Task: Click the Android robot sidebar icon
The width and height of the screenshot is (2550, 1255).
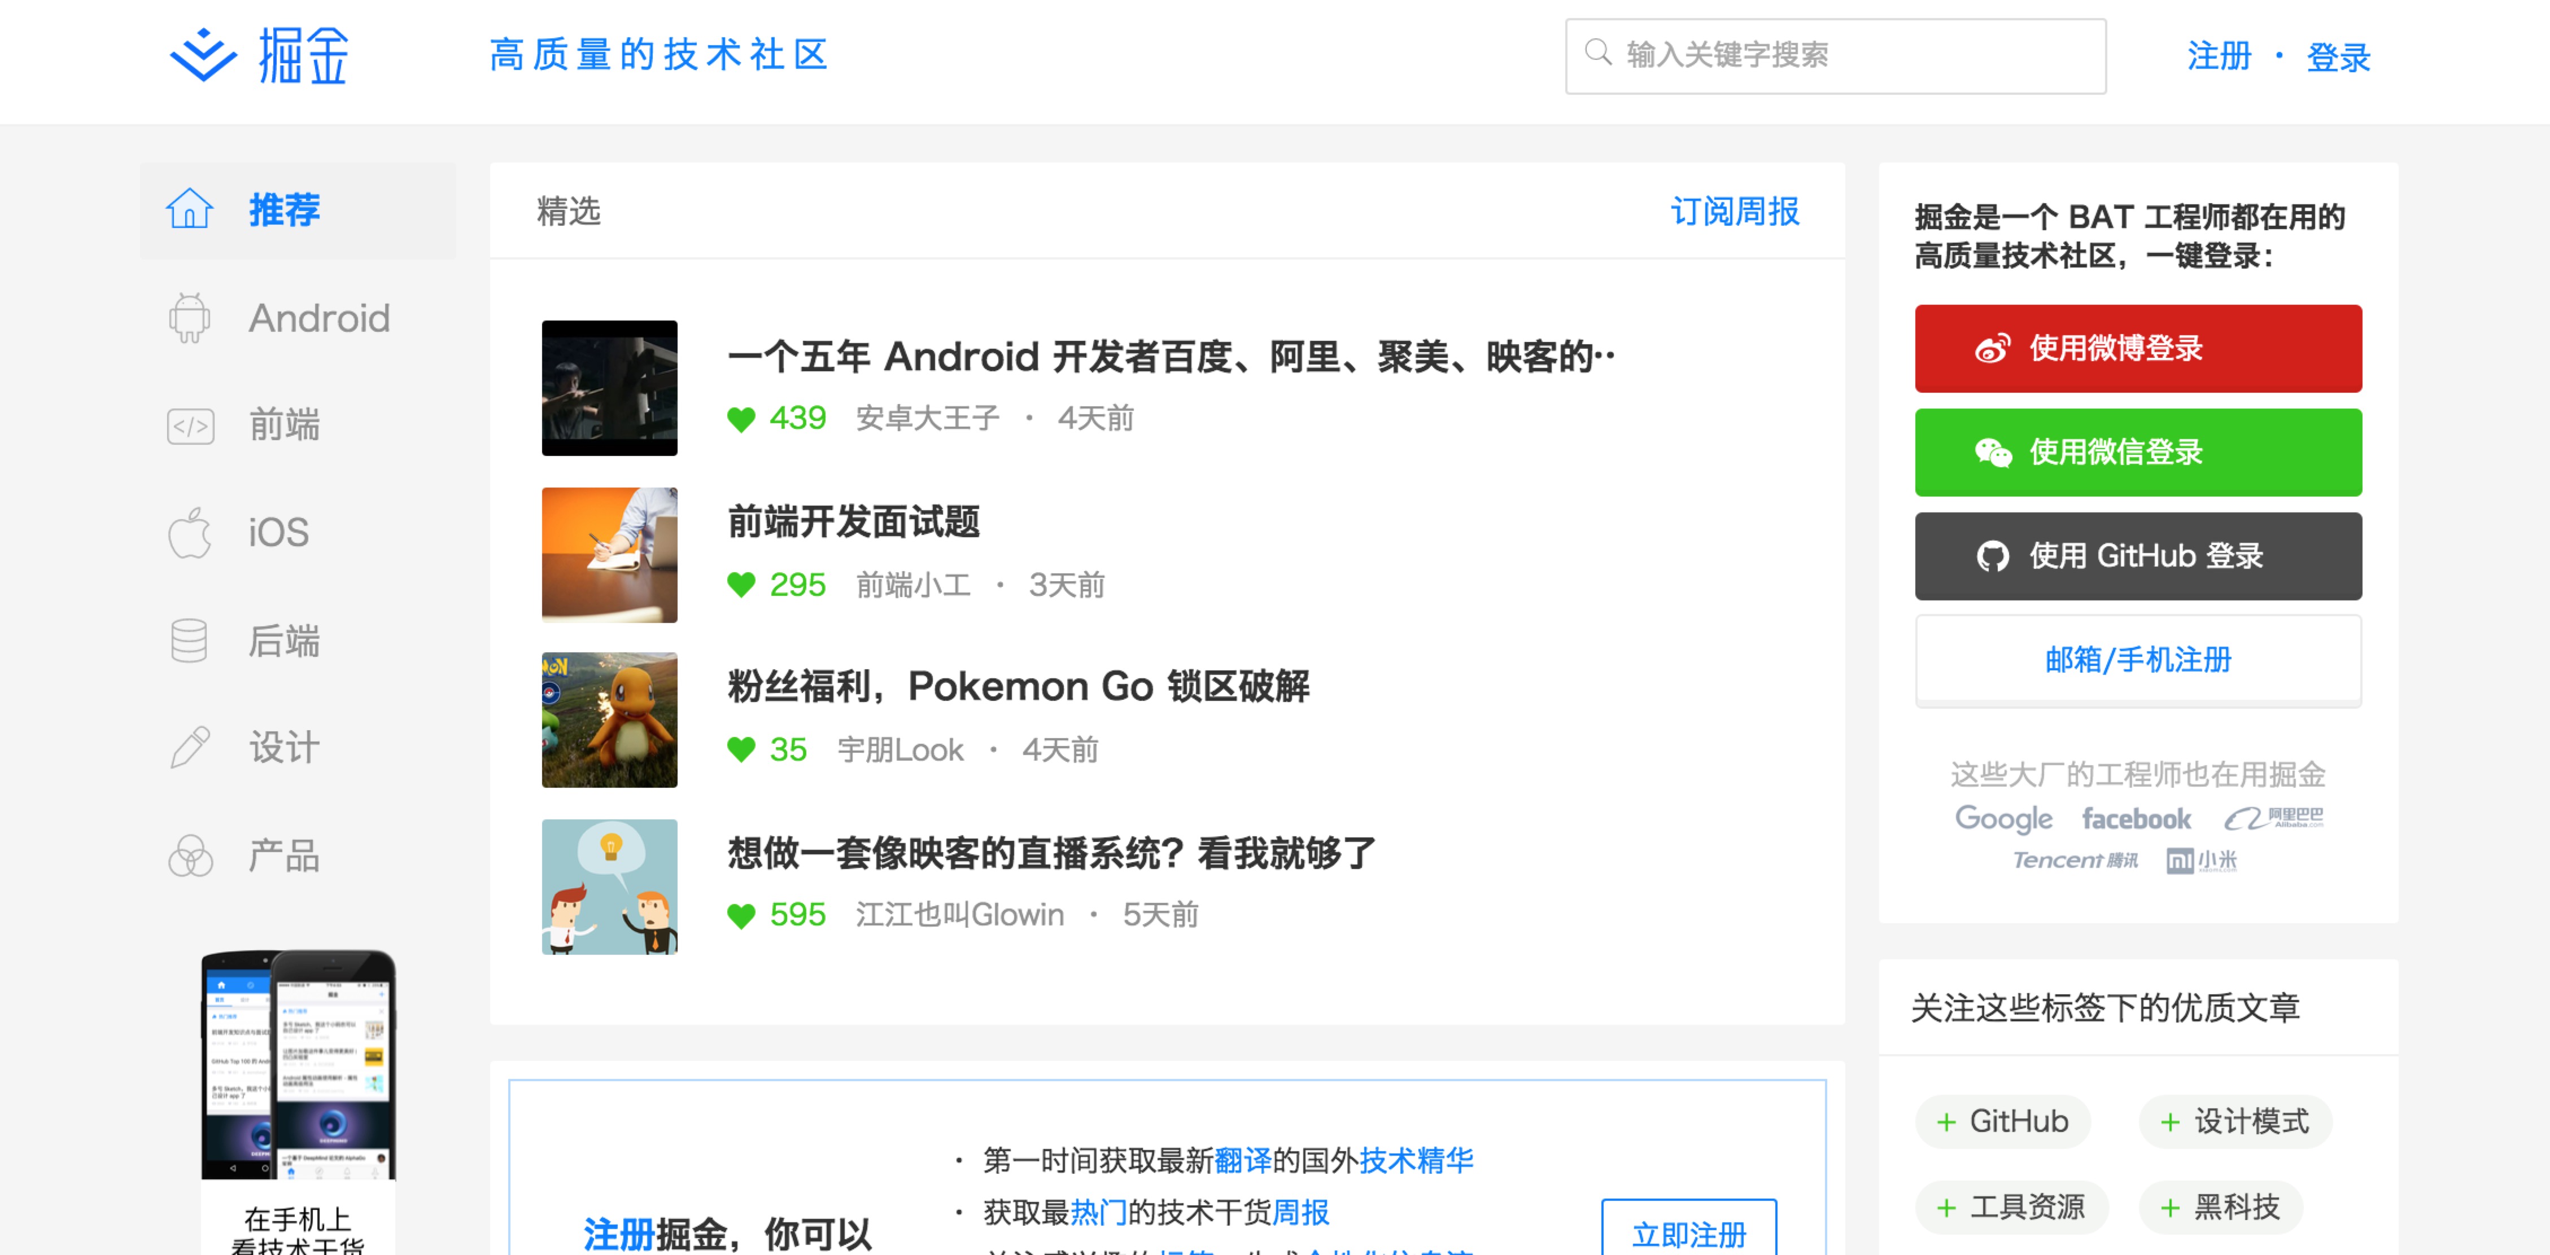Action: coord(189,318)
